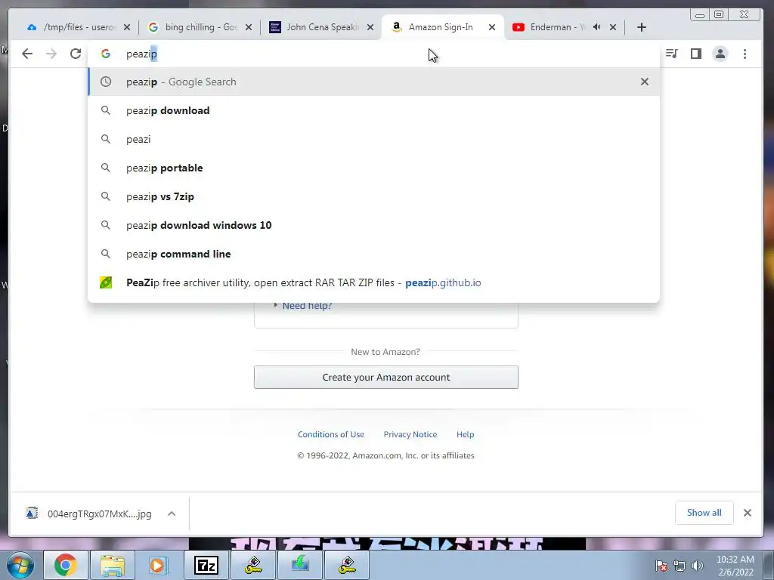774x580 pixels.
Task: Remove the peazip history suggestion
Action: click(x=644, y=82)
